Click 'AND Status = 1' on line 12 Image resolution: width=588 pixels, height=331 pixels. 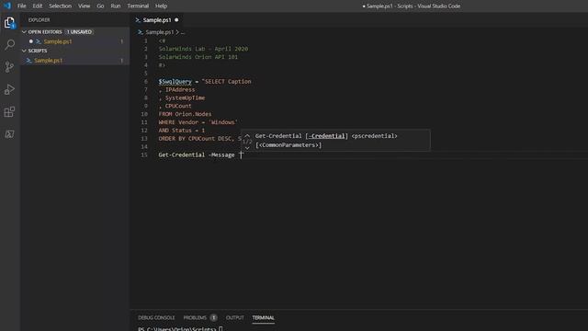coord(182,131)
